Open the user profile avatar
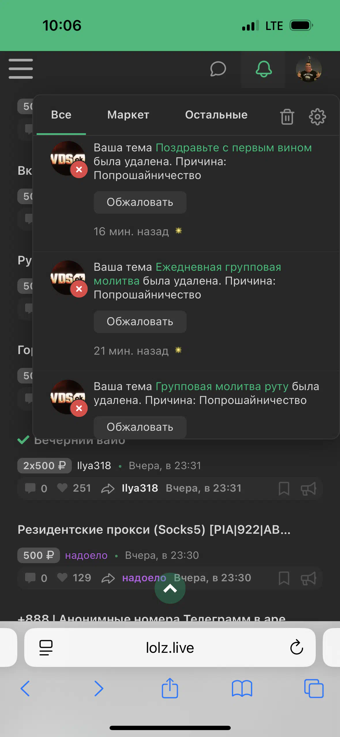Viewport: 340px width, 737px height. tap(309, 69)
